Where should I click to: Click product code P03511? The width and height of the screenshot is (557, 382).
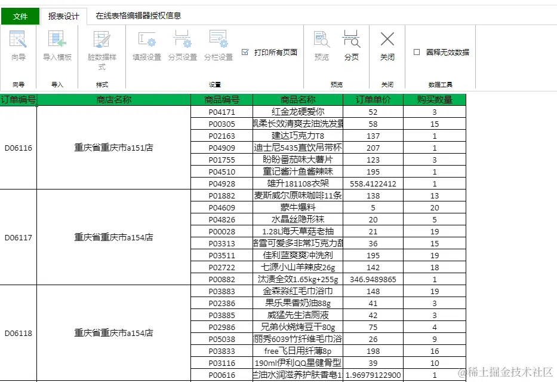[x=221, y=255]
